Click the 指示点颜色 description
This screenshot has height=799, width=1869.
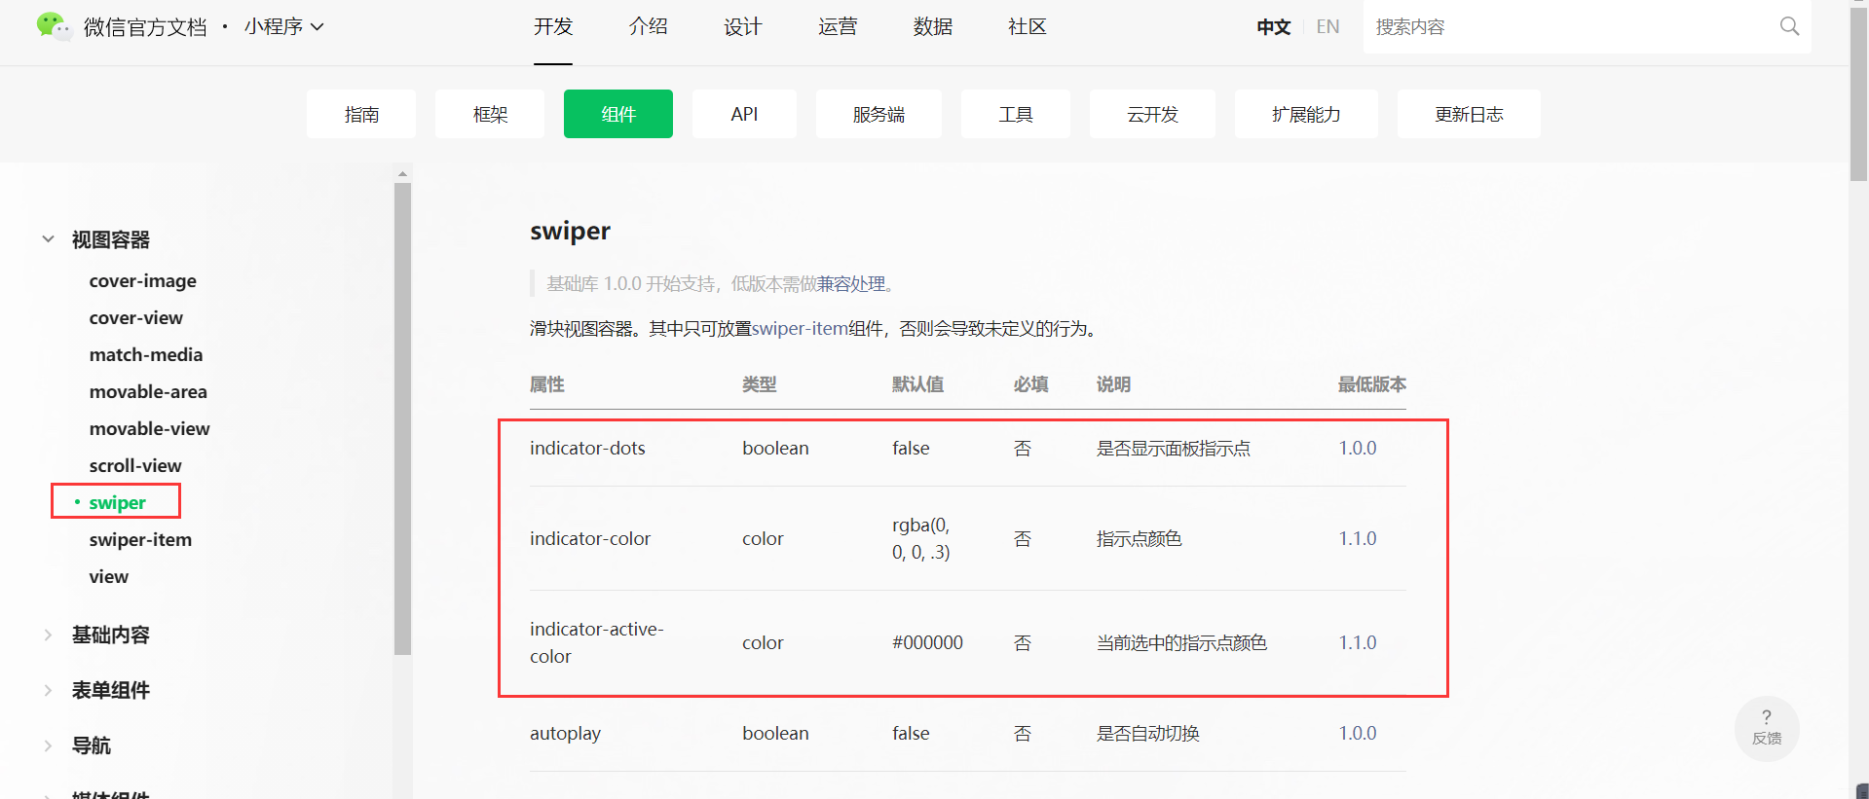(1140, 538)
